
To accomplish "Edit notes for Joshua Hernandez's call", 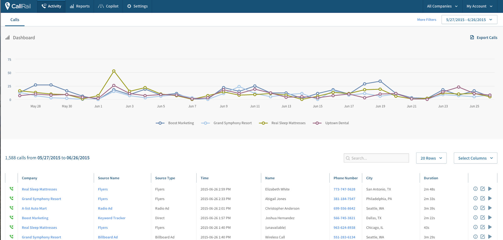I will point(483,218).
